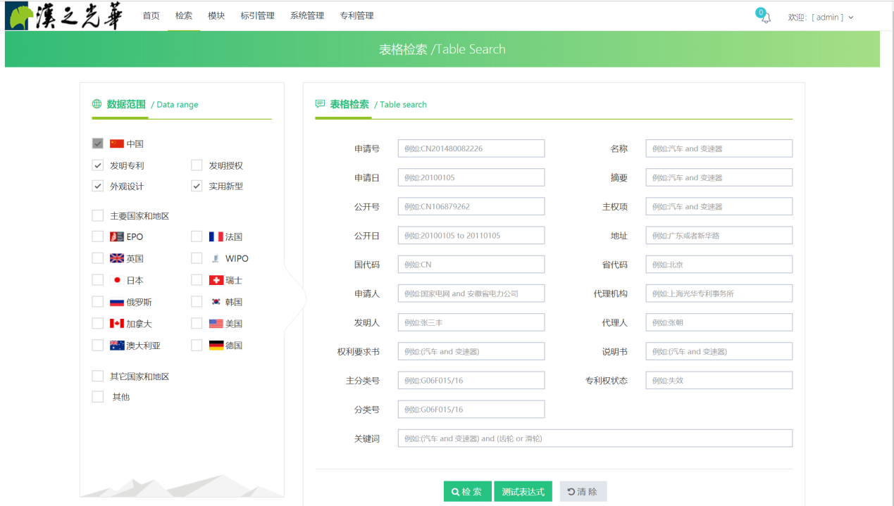Screen dimensions: 894x506
Task: Tick the 主要国家和地区 checkbox
Action: tap(98, 216)
